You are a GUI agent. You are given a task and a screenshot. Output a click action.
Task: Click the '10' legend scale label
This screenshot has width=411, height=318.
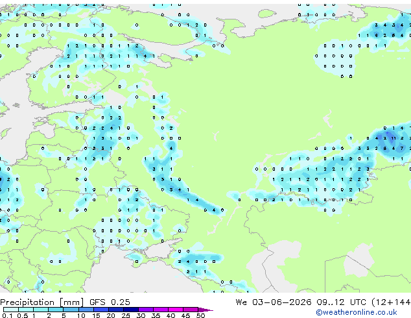tap(81, 315)
